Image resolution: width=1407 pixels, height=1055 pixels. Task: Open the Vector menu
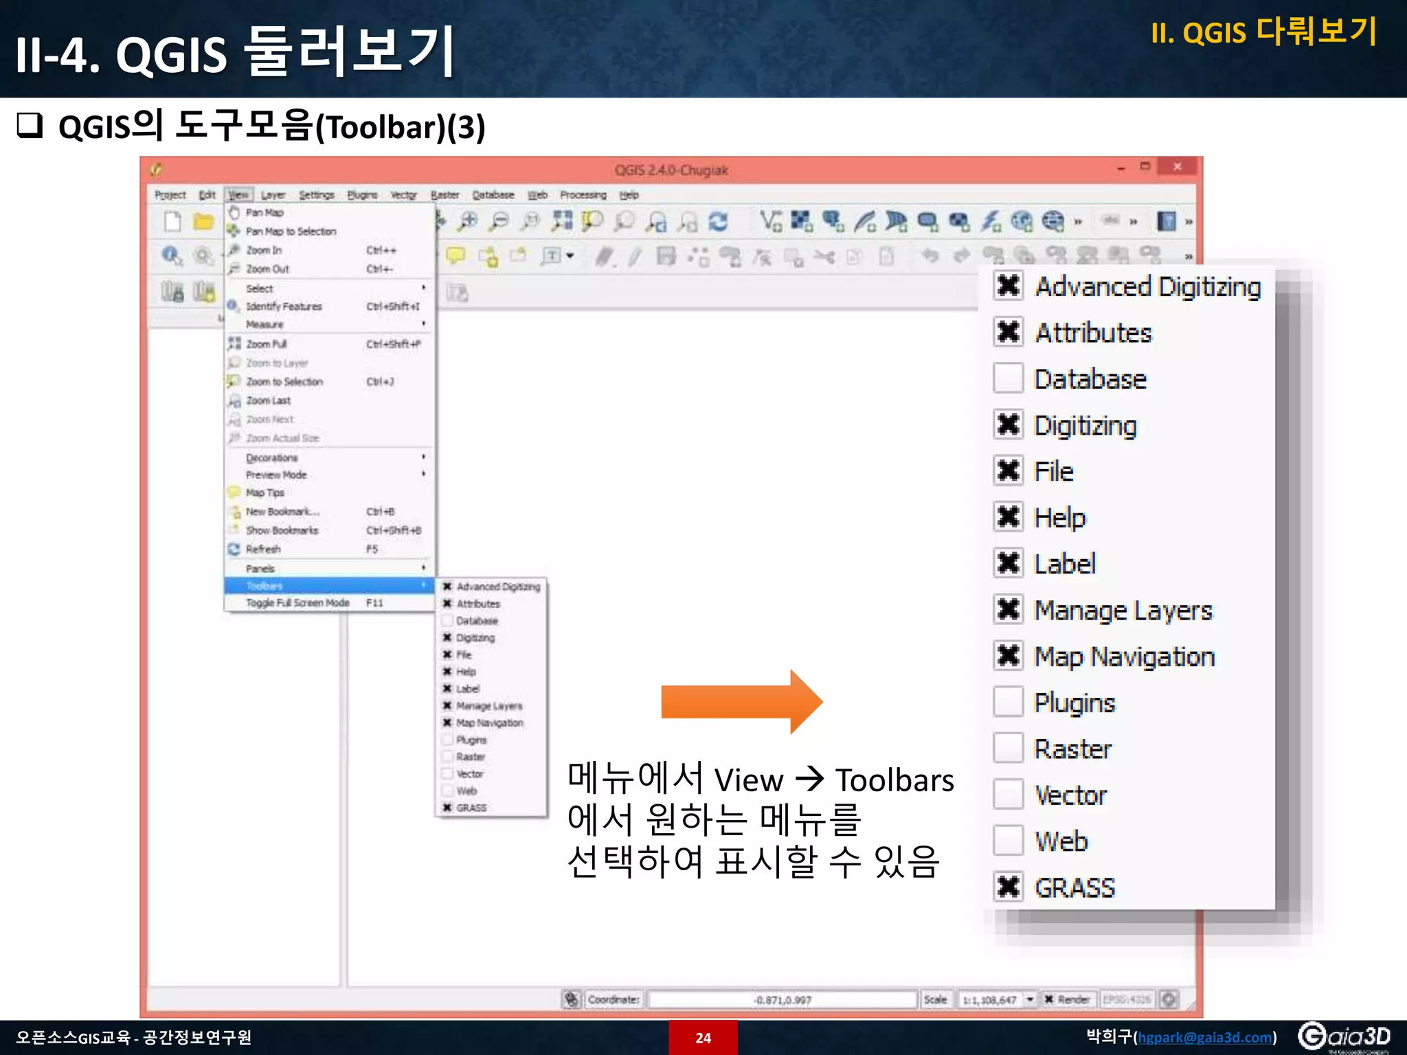[x=403, y=195]
